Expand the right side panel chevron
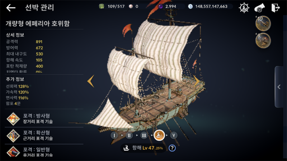287x161 pixels. (279, 87)
